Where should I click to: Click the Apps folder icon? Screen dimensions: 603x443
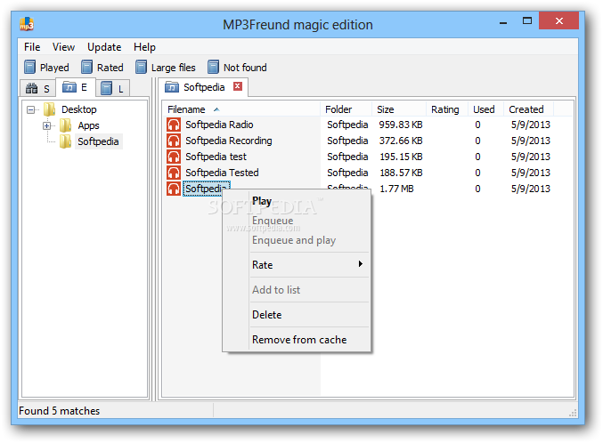coord(66,125)
